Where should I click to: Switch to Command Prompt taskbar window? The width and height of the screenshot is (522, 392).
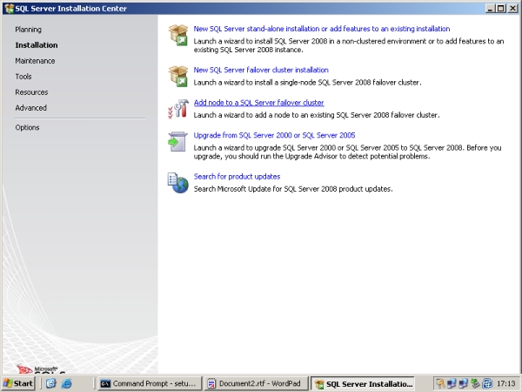(150, 383)
